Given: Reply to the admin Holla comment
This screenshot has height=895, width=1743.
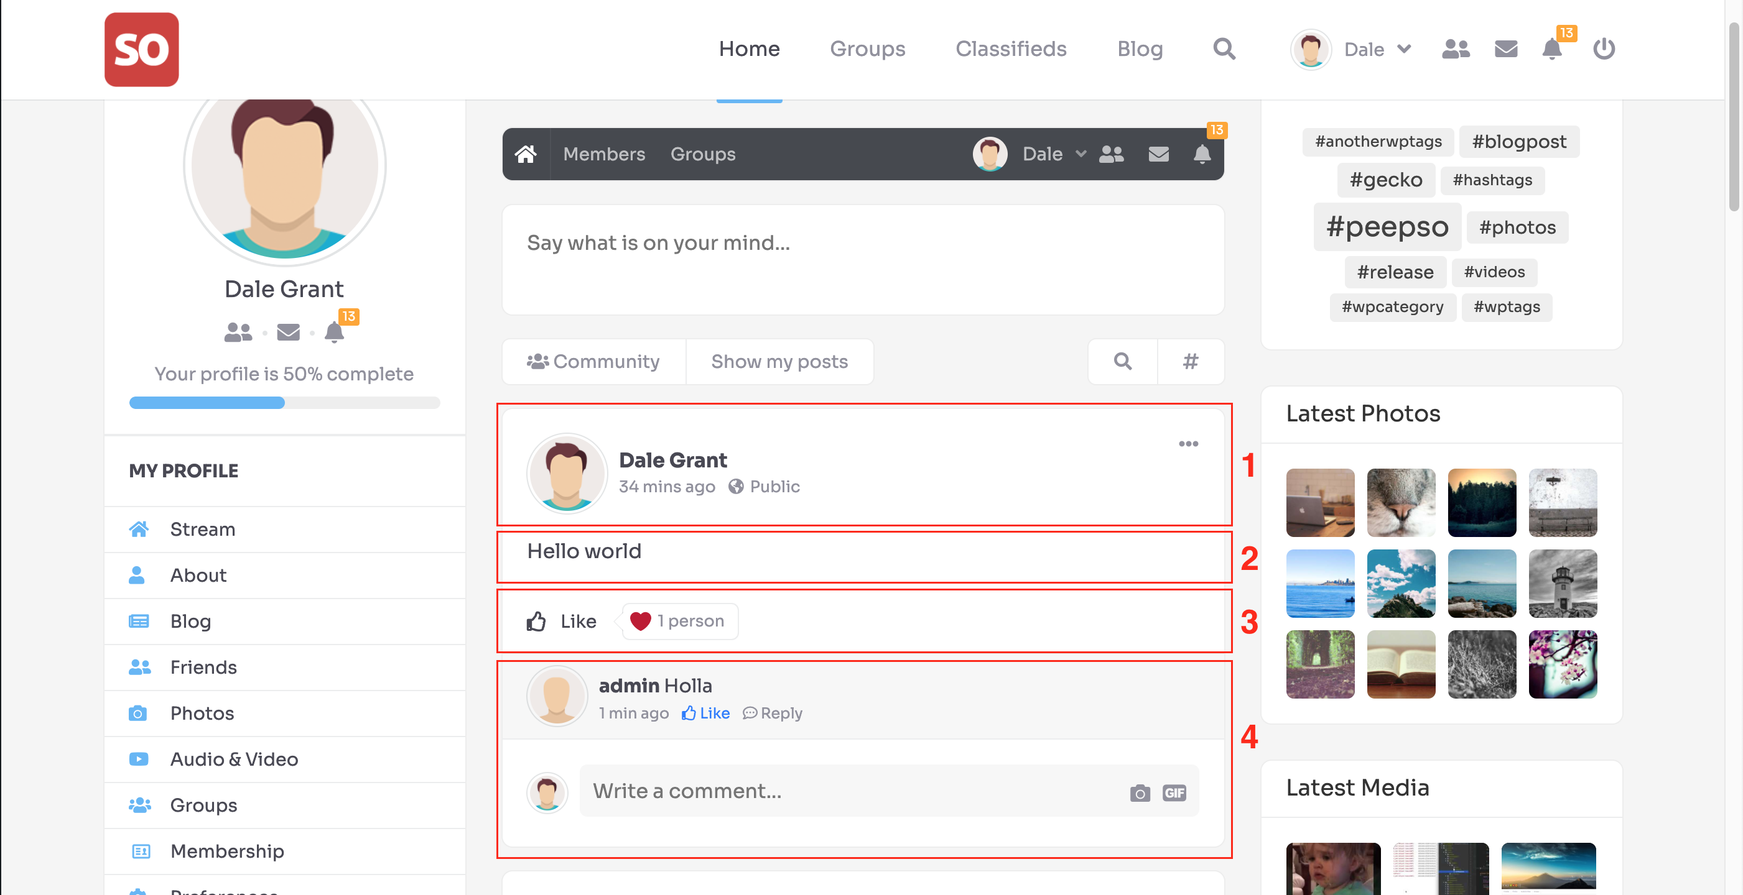Looking at the screenshot, I should point(772,713).
